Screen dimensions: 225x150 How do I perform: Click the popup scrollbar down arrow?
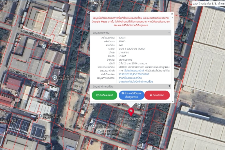click(172, 102)
